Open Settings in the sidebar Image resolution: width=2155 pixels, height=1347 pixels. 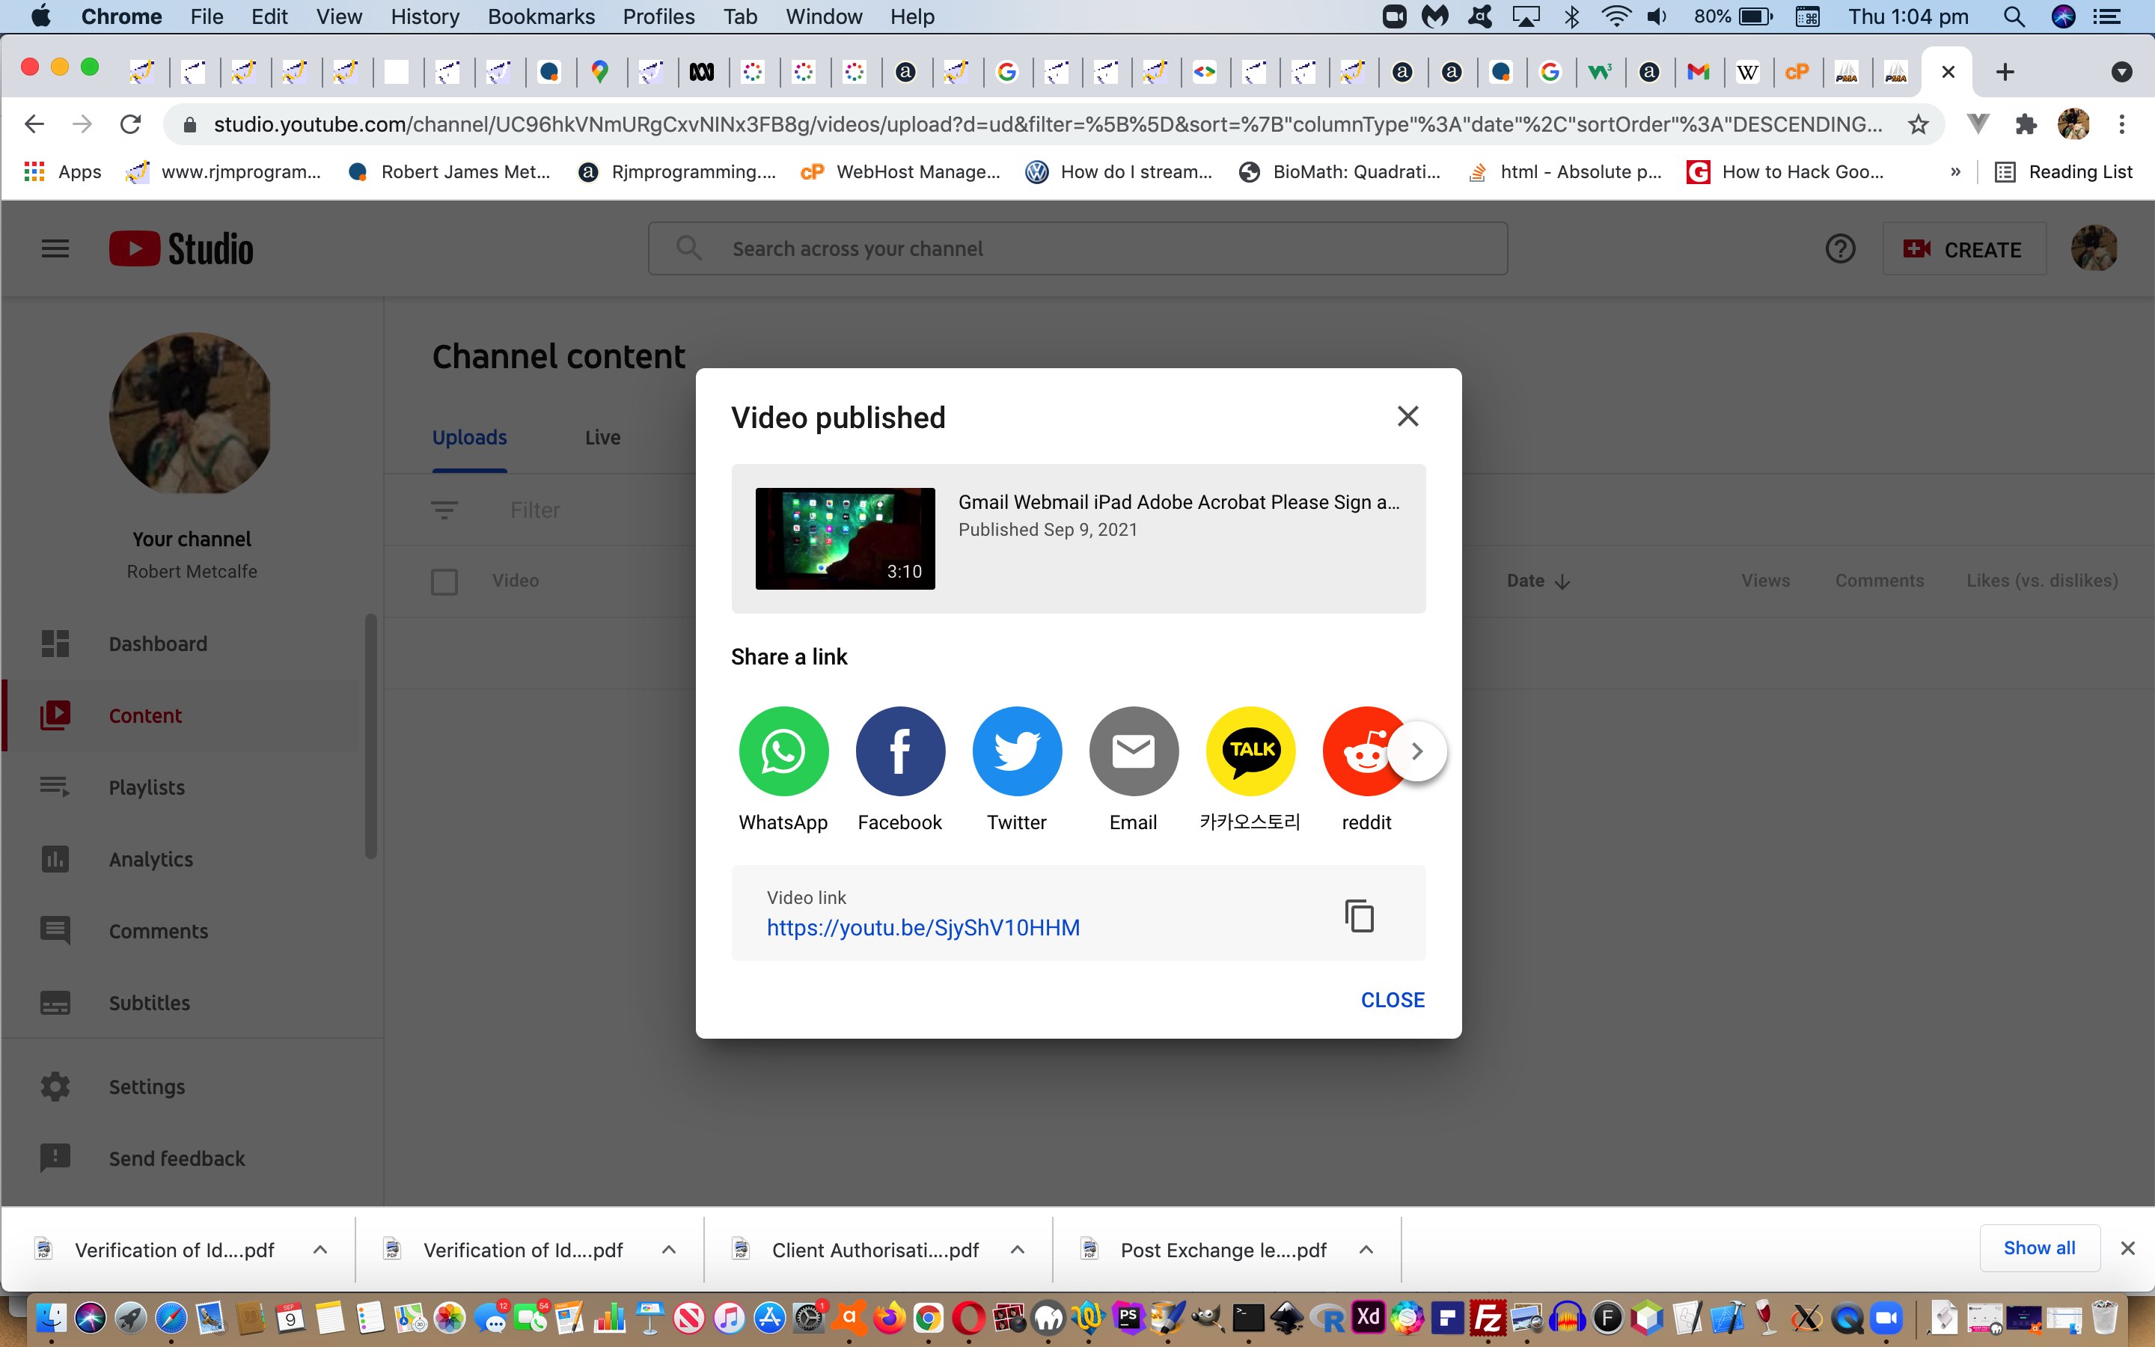181,1086
